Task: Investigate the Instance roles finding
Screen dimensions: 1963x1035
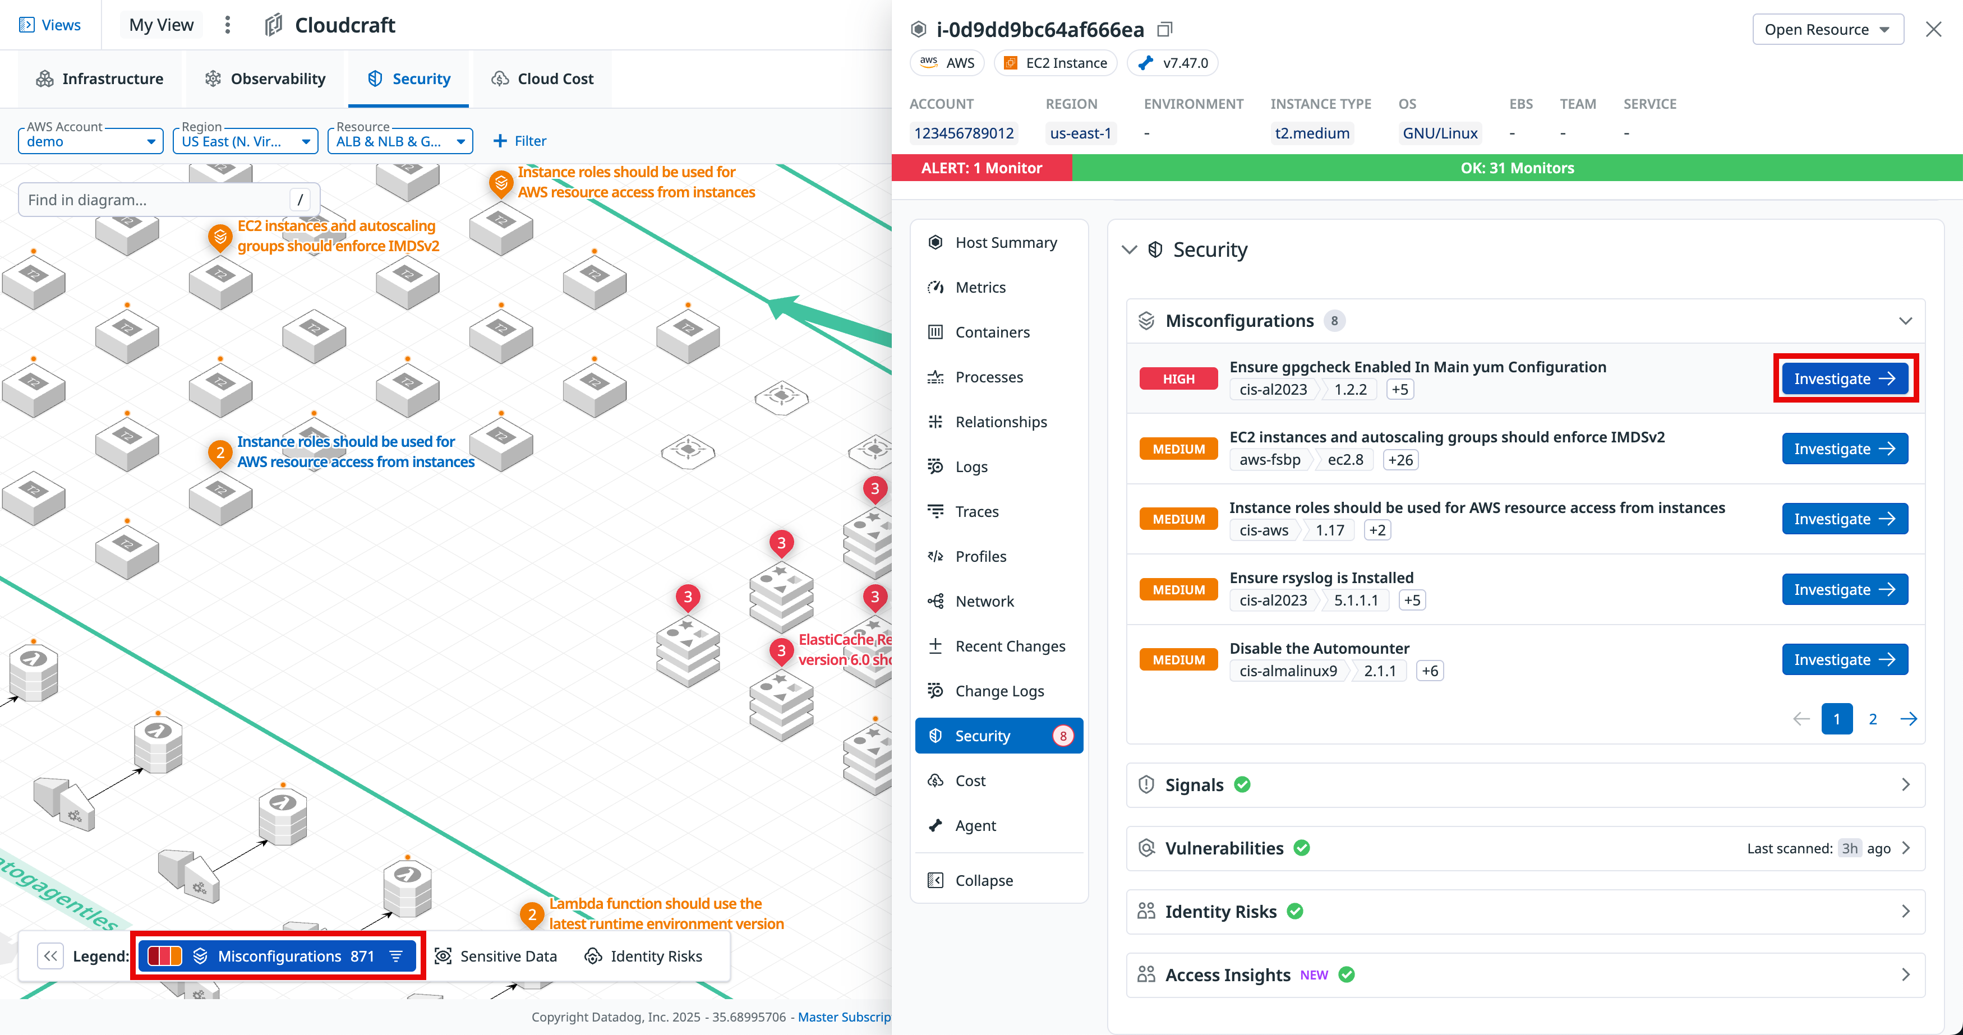Action: (x=1845, y=519)
